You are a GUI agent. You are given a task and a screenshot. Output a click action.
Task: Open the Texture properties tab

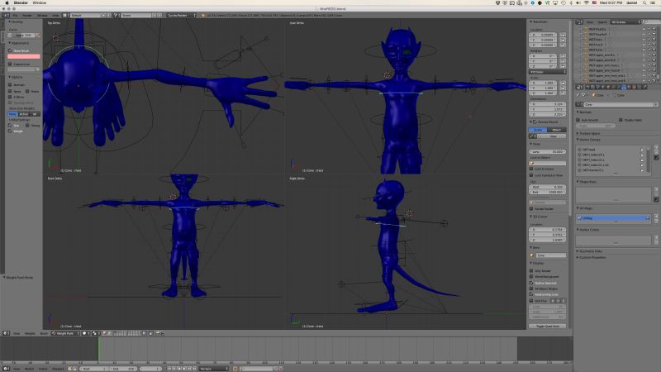634,87
